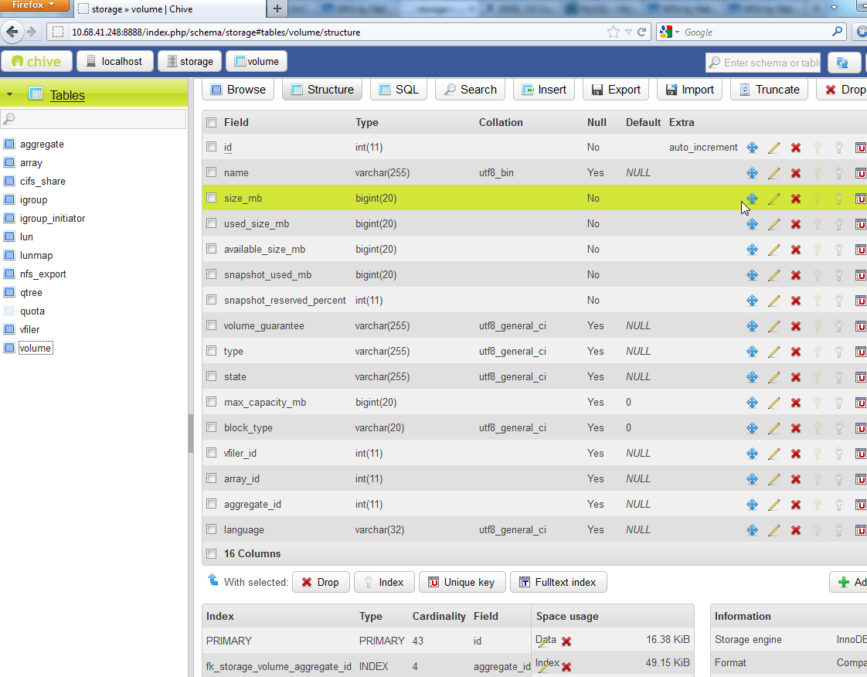Viewport: 867px width, 677px height.
Task: Click delete icon next to Data space usage
Action: tap(566, 641)
